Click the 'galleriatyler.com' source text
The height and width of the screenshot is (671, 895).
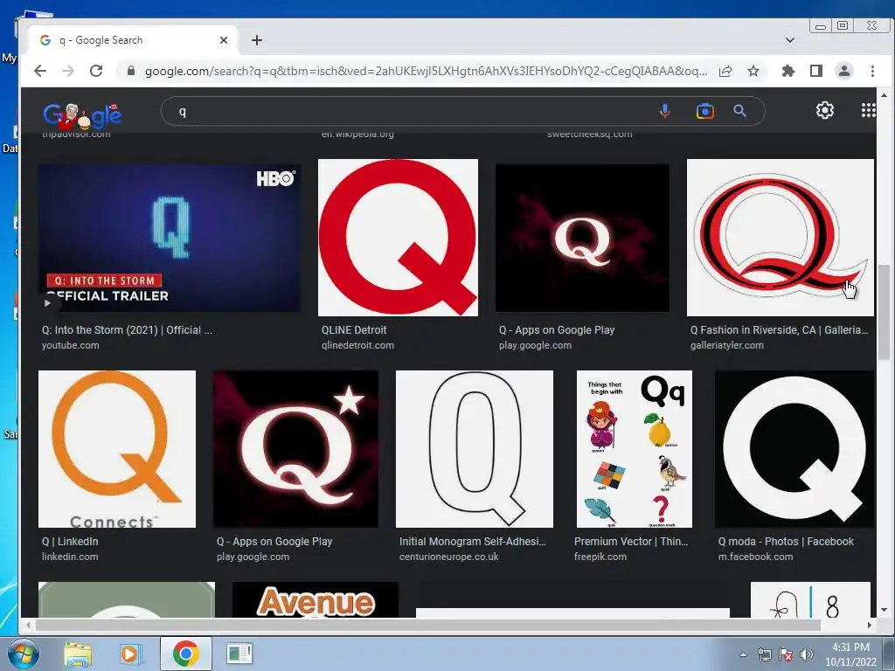coord(726,345)
